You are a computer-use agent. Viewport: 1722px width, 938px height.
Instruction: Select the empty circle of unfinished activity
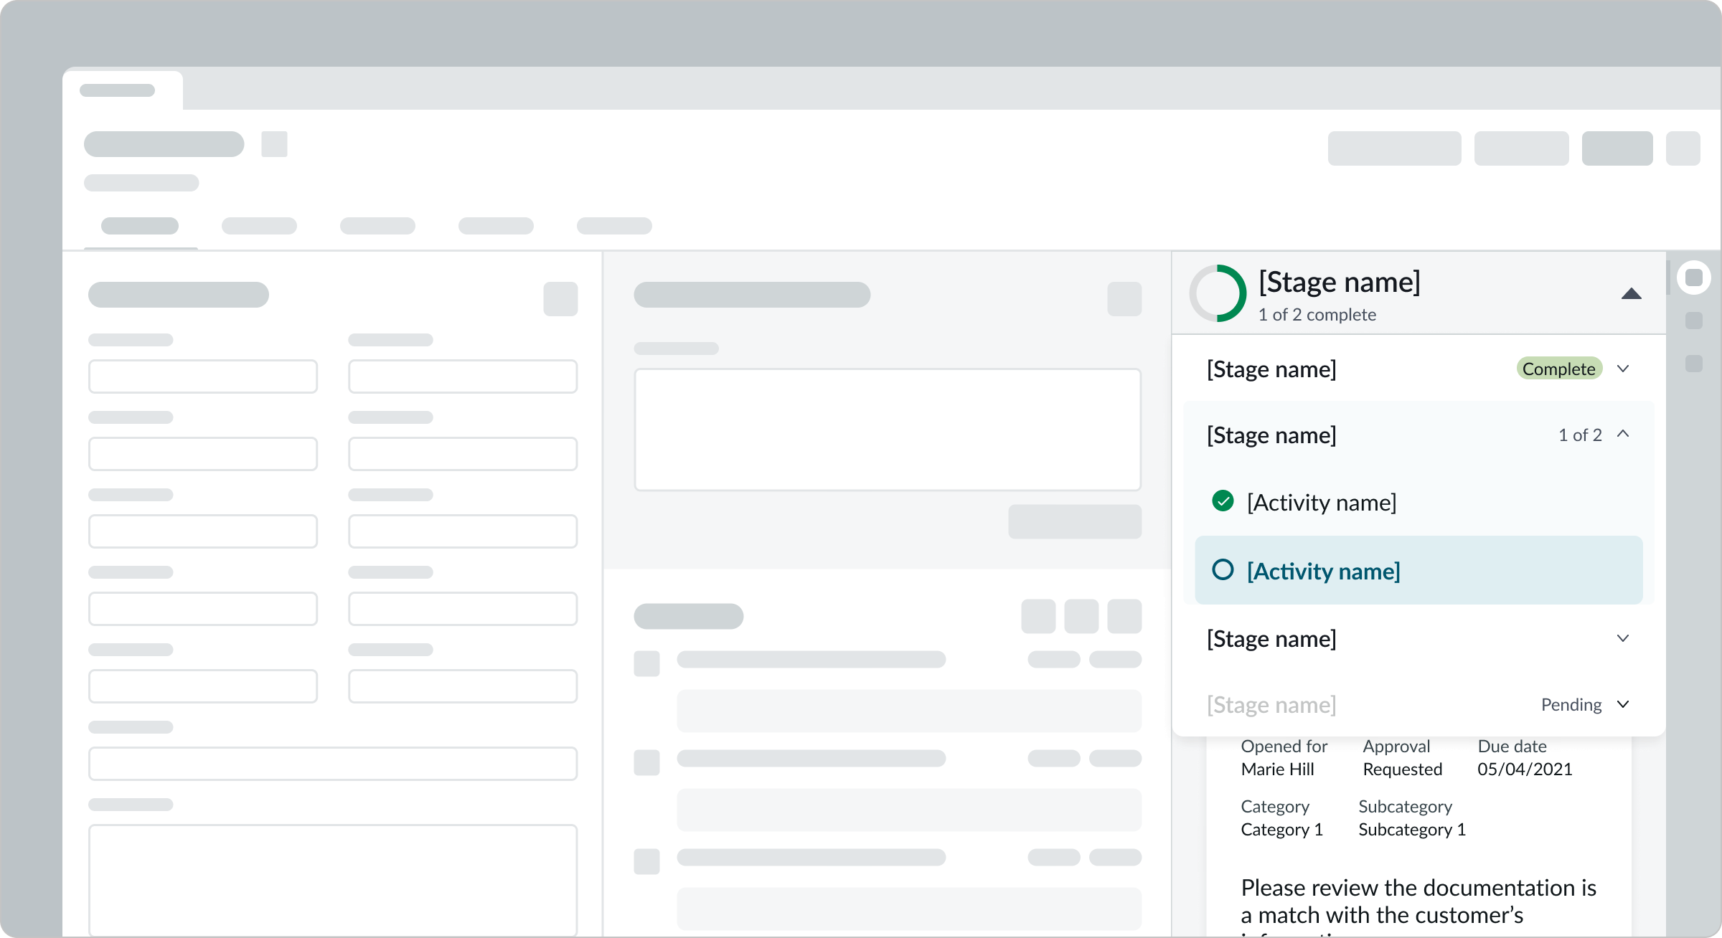point(1223,570)
